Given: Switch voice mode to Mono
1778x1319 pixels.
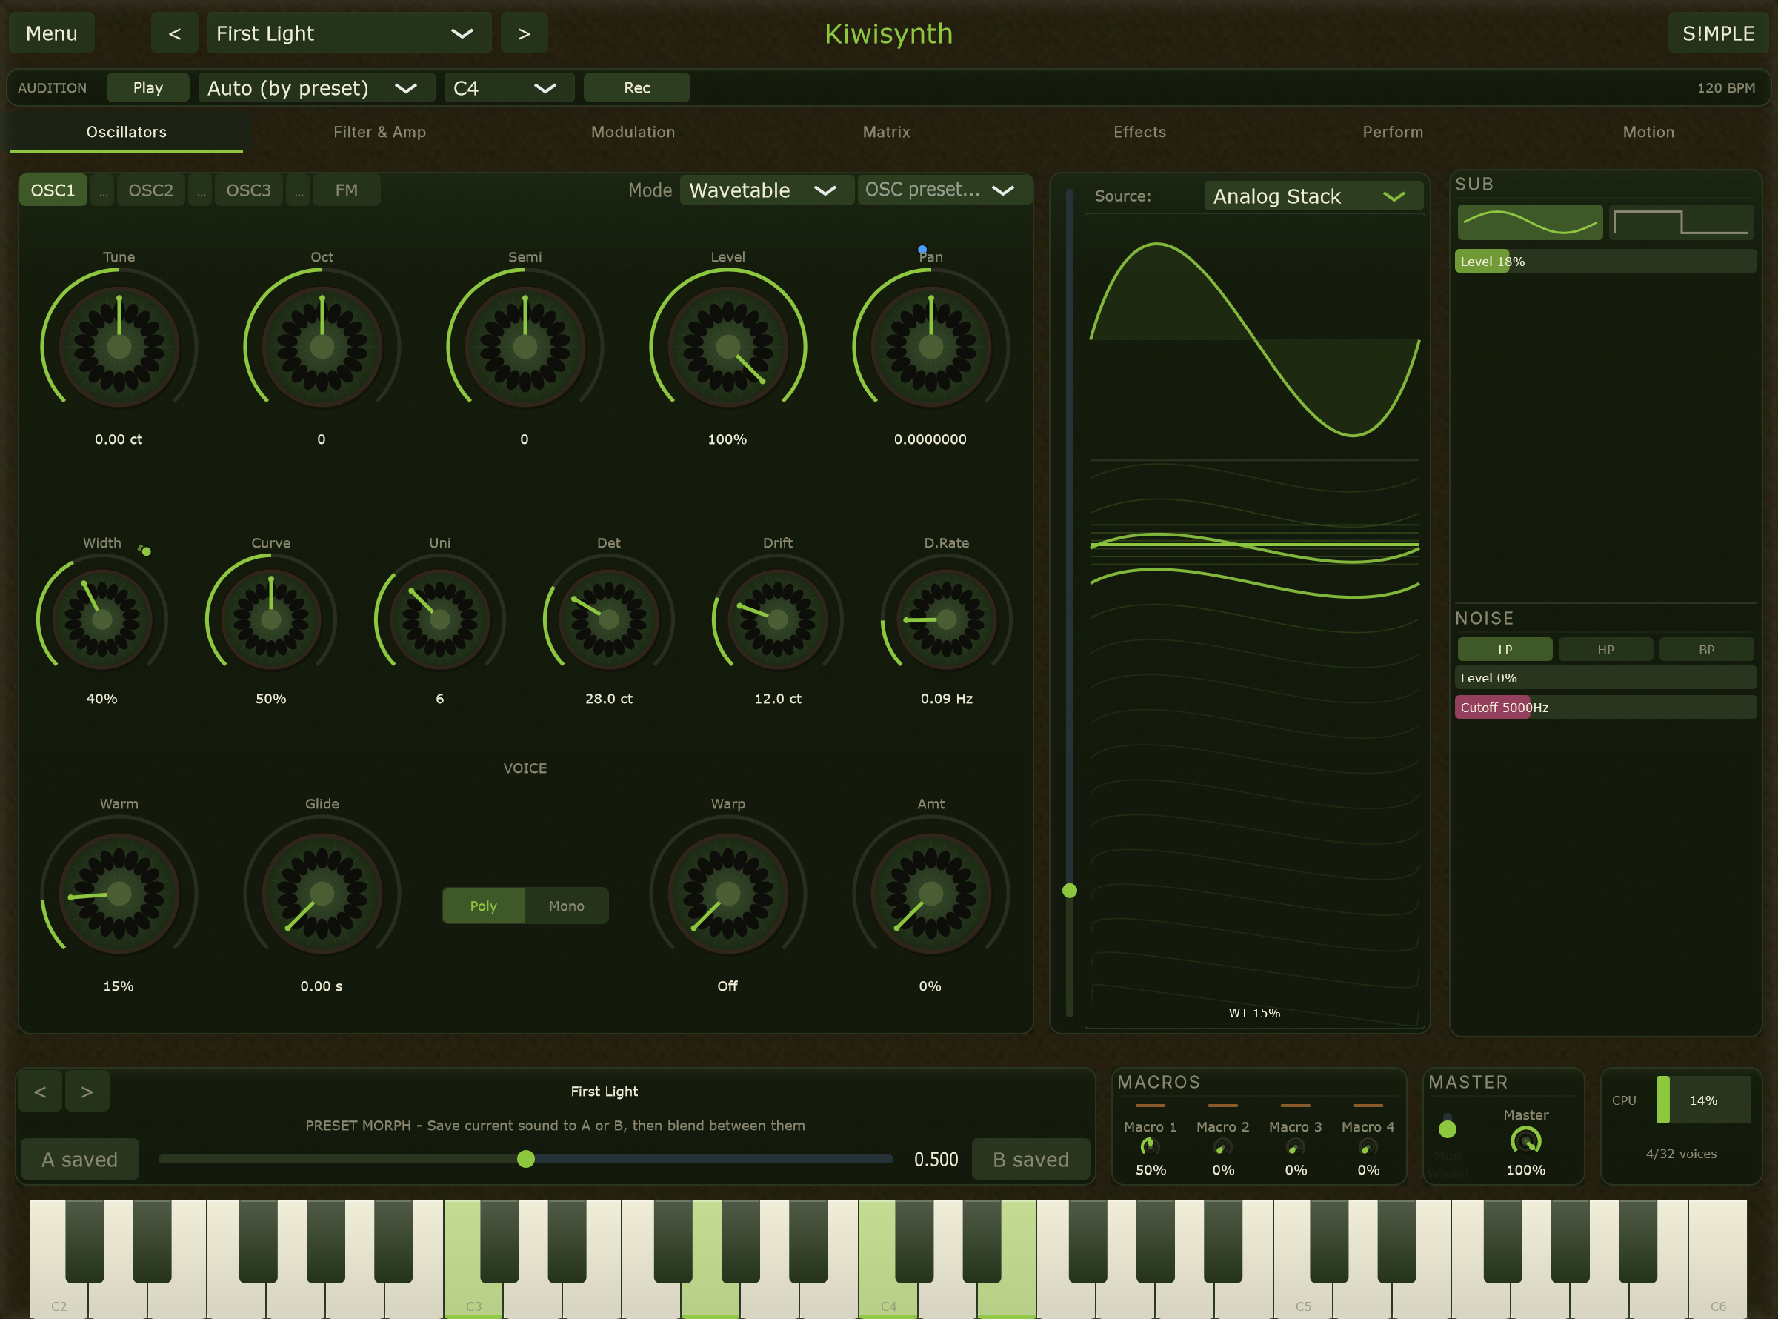Looking at the screenshot, I should tap(567, 906).
